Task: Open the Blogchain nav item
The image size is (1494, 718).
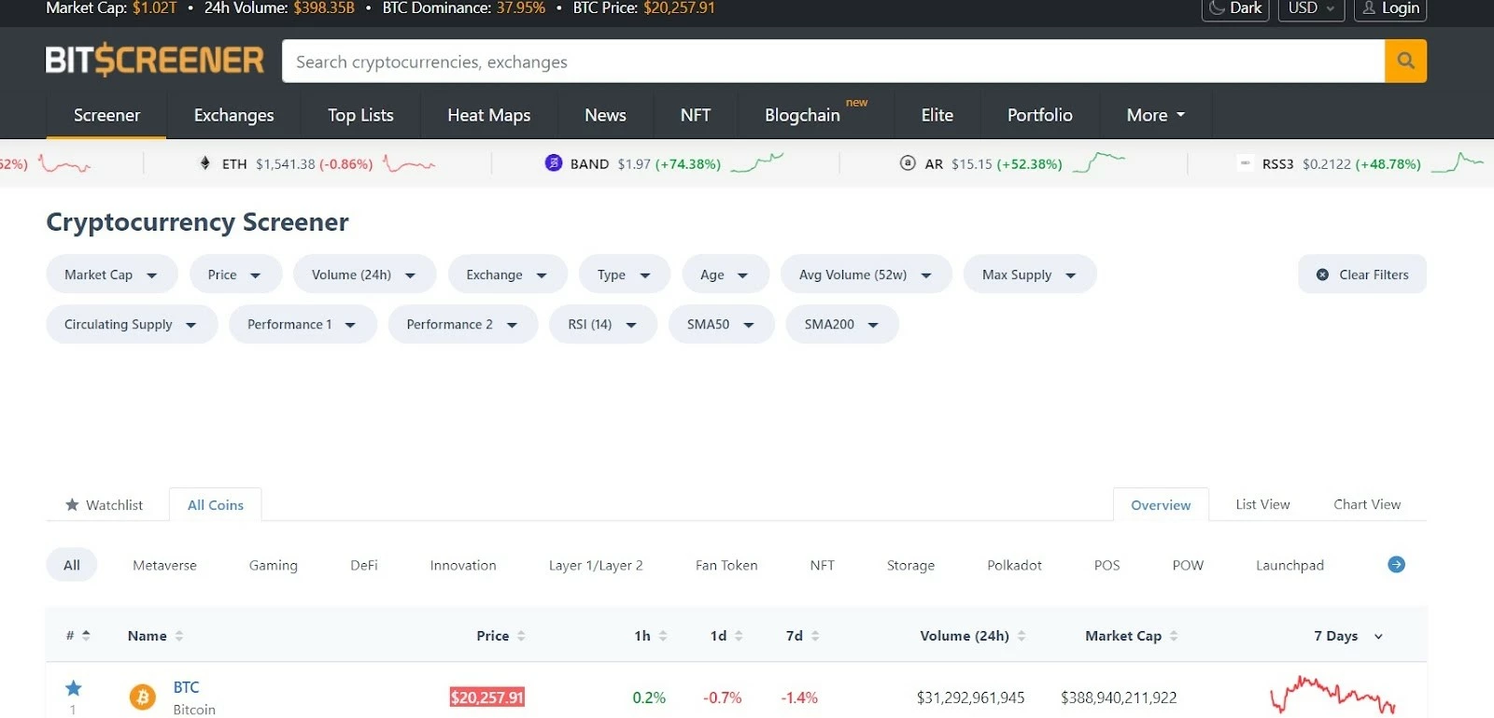Action: [815, 115]
